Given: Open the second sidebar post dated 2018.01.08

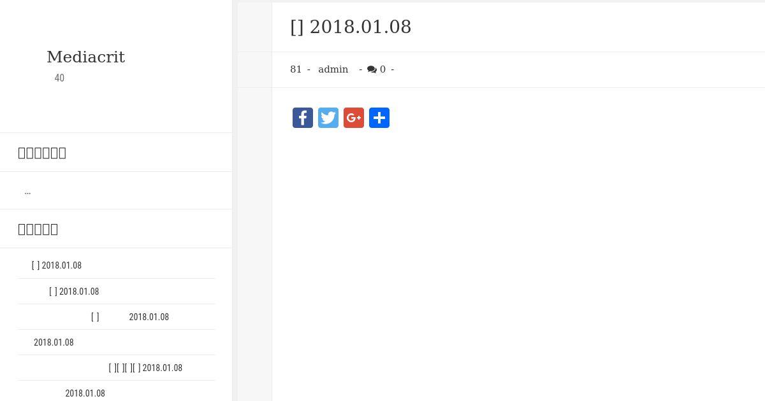Looking at the screenshot, I should [74, 292].
